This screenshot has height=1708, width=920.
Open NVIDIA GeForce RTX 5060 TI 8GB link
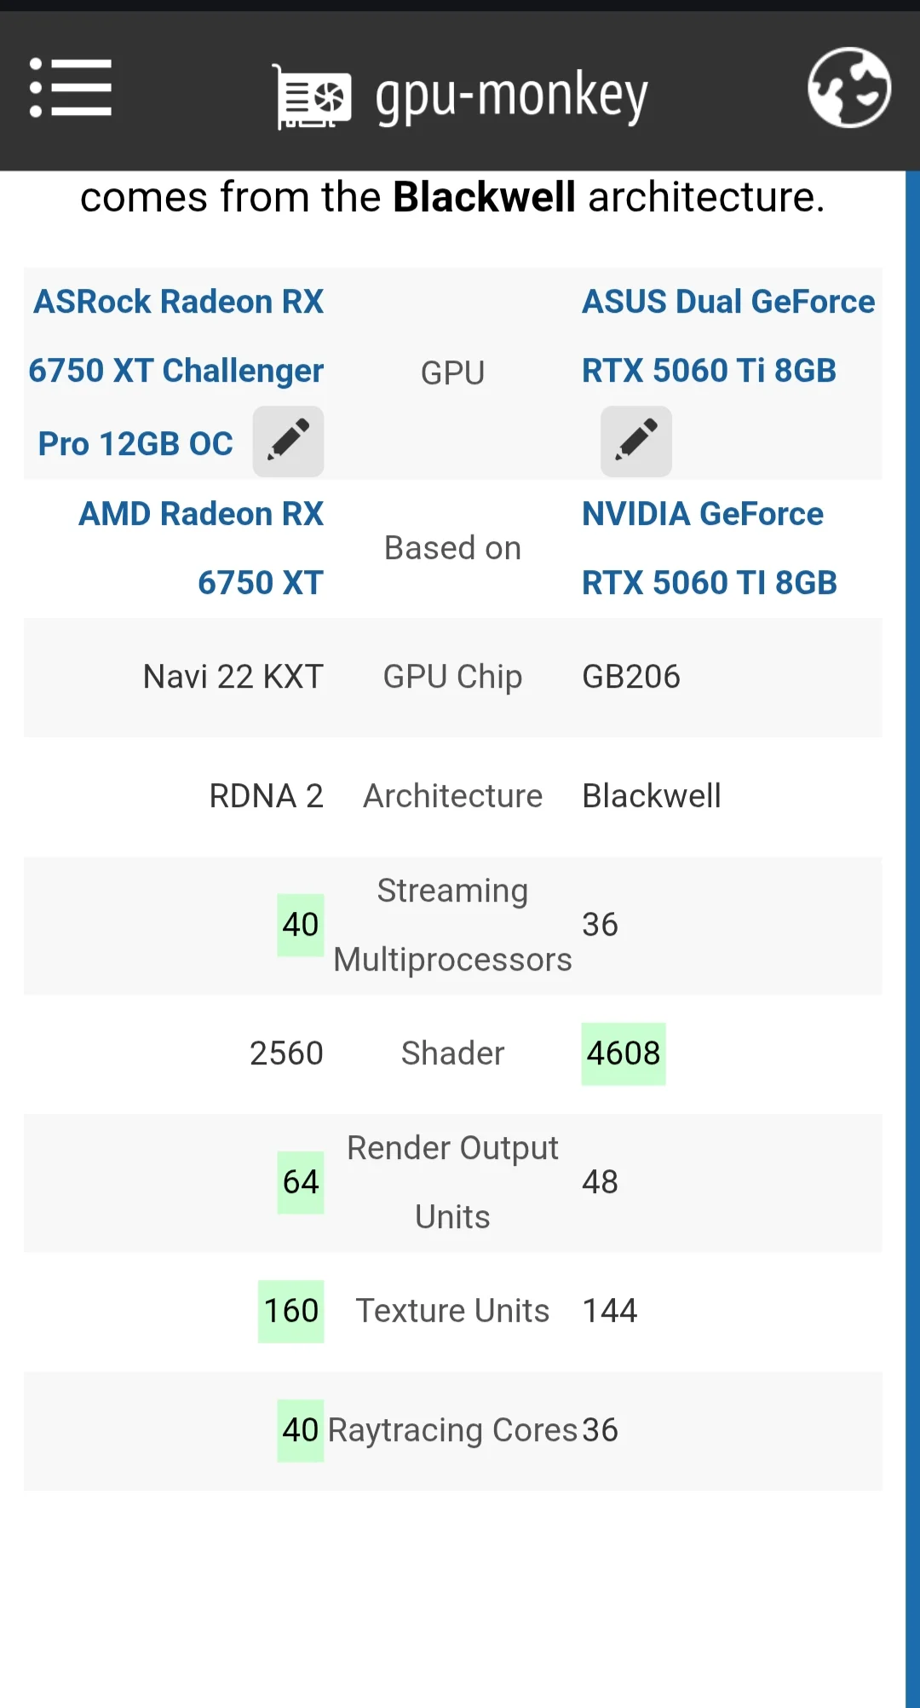coord(709,548)
